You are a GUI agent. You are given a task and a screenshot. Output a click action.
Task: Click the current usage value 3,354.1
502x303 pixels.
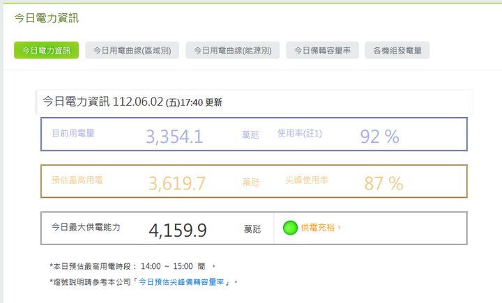[175, 137]
